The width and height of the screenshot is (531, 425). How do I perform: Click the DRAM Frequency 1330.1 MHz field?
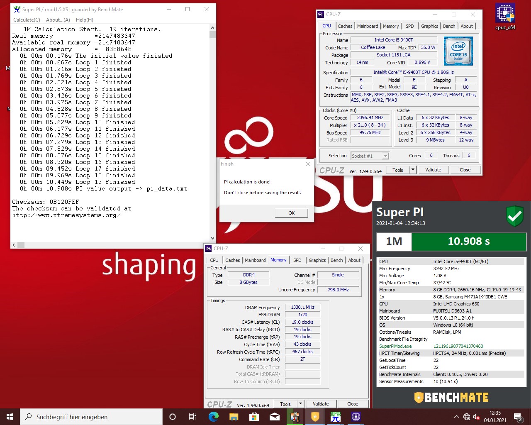(302, 308)
